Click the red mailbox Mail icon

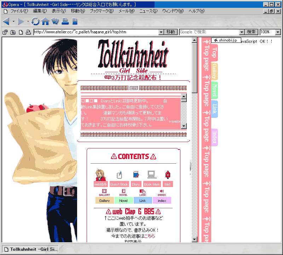(168, 175)
